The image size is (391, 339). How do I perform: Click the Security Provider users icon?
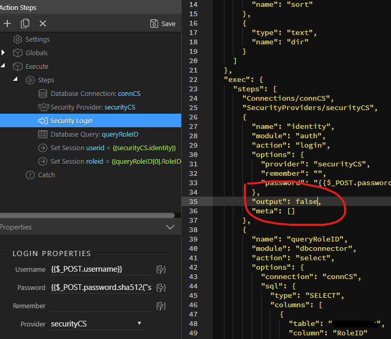point(44,107)
